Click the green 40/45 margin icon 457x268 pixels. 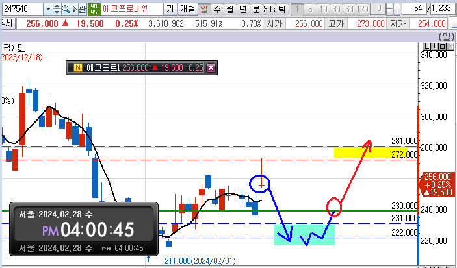pyautogui.click(x=94, y=9)
